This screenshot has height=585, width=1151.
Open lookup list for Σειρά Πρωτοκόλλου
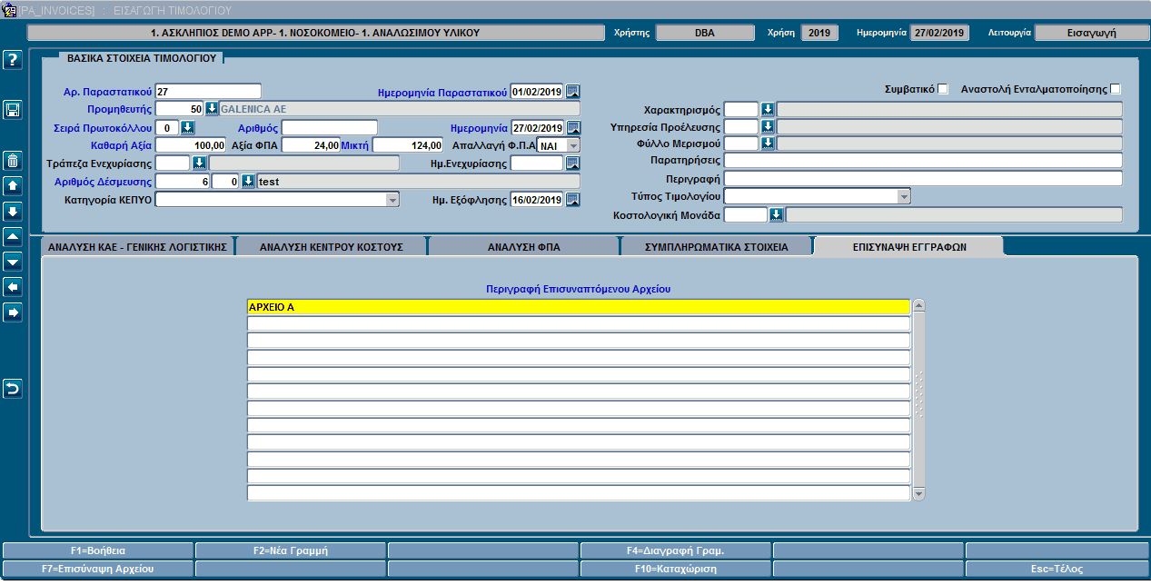pyautogui.click(x=188, y=127)
